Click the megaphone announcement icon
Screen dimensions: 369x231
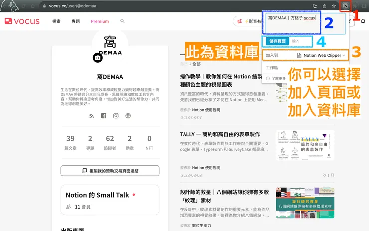[240, 21]
